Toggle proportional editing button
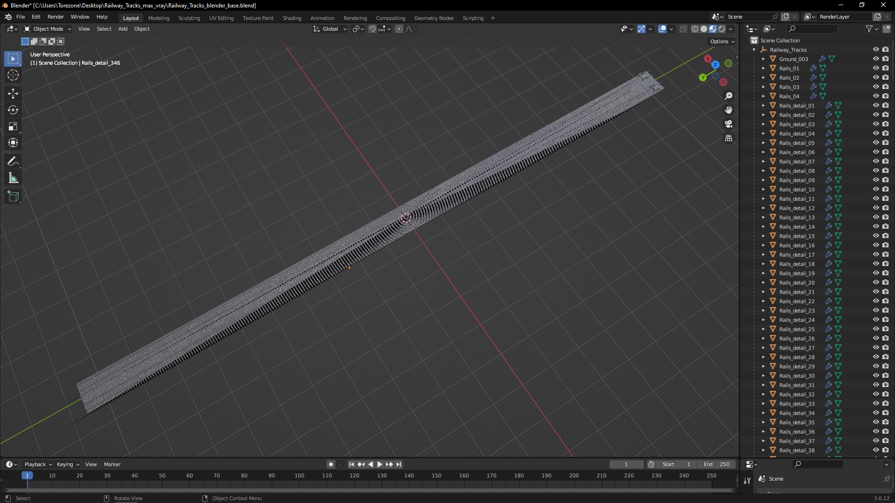The height and width of the screenshot is (503, 895). click(x=399, y=29)
